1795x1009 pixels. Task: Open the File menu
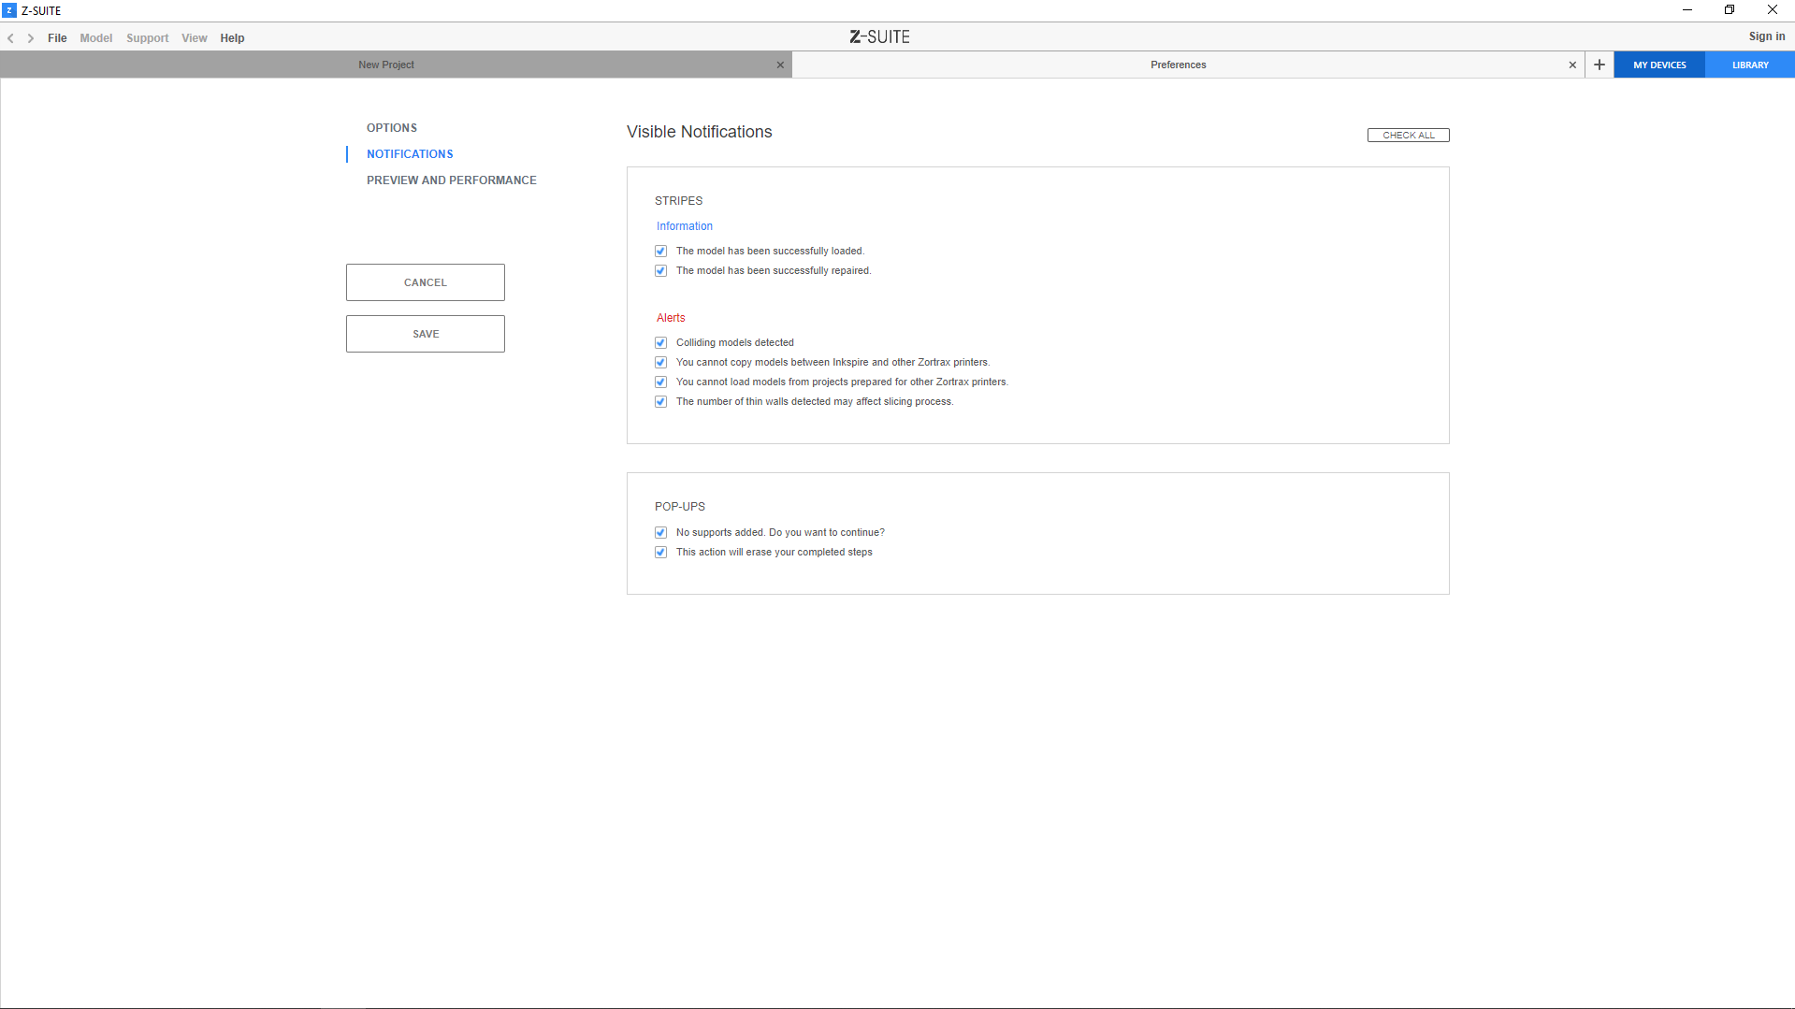pyautogui.click(x=57, y=38)
